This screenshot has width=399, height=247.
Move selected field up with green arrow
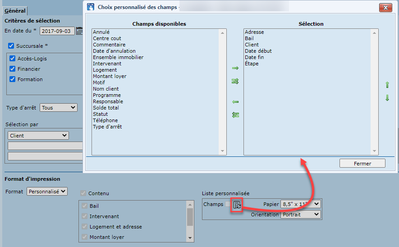click(x=387, y=85)
